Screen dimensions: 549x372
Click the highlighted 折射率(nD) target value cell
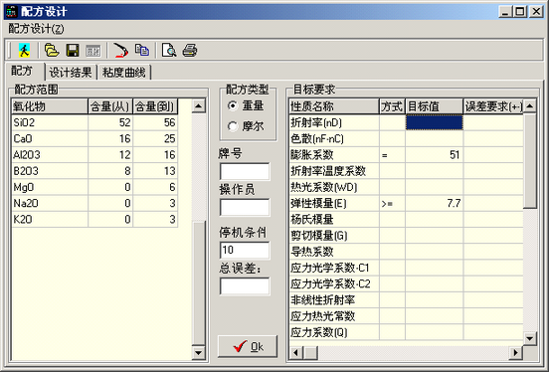[435, 122]
